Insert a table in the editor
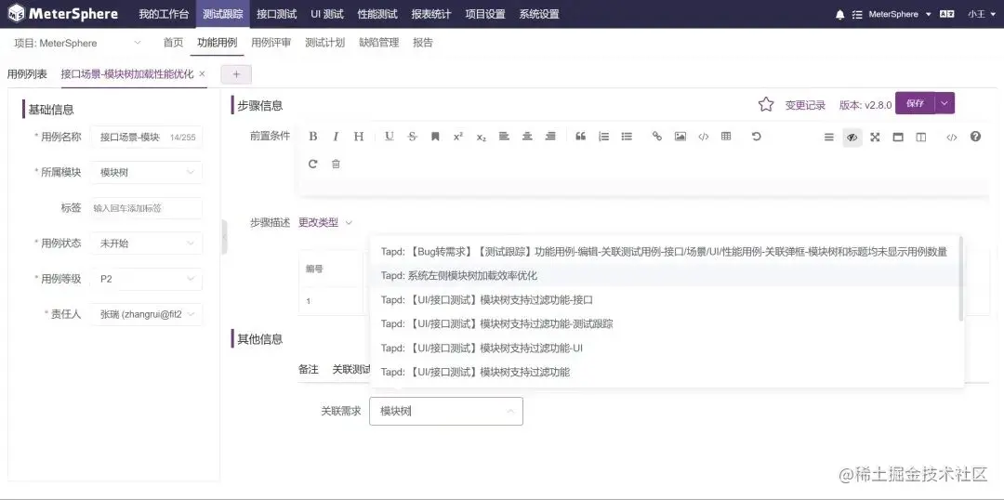 726,137
